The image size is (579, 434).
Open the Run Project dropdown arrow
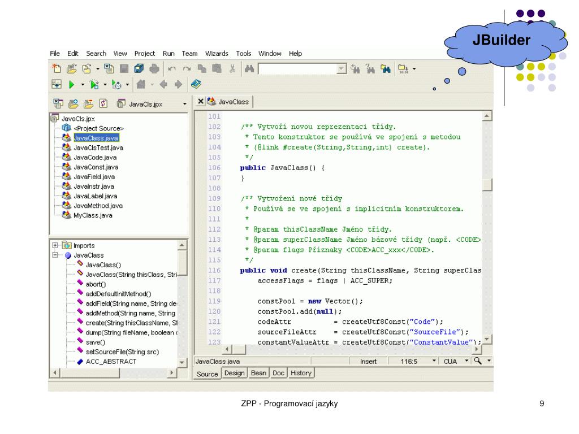(83, 85)
